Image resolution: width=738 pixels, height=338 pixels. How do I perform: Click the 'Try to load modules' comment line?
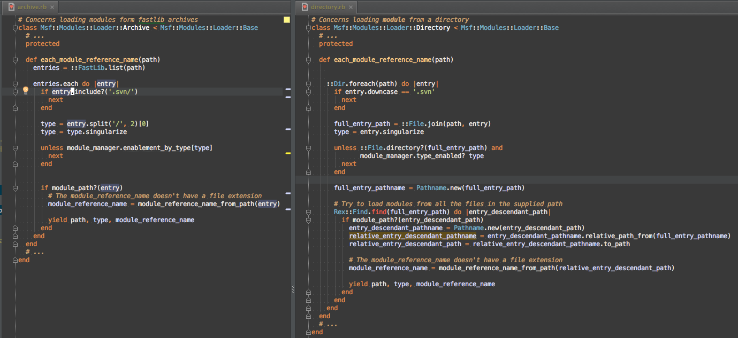[448, 204]
